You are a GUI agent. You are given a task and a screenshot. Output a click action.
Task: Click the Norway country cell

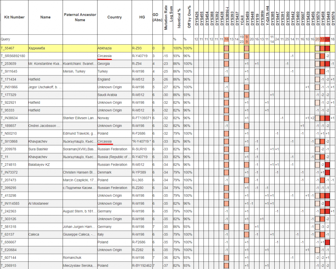[x=103, y=118]
